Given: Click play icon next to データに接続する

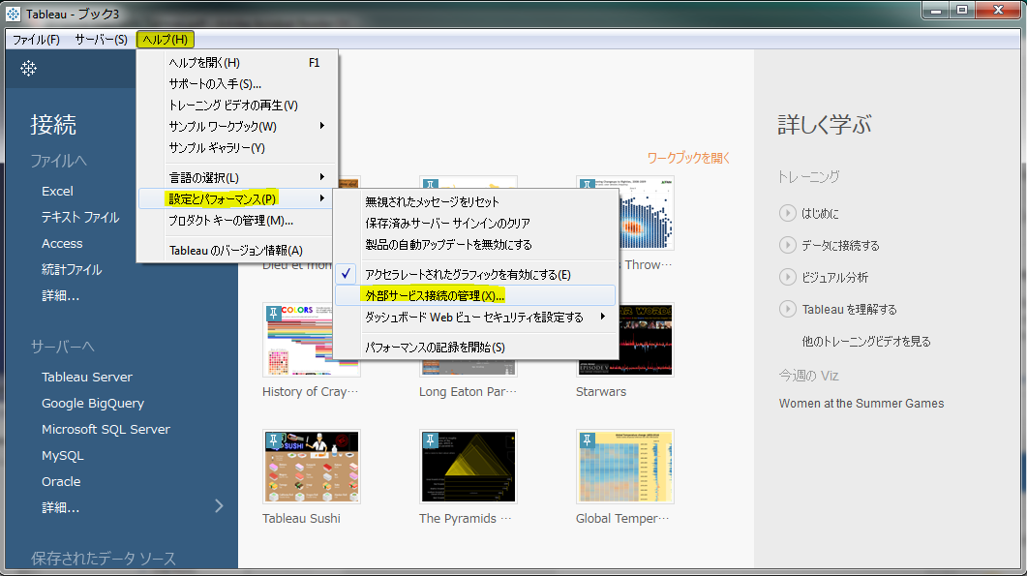Looking at the screenshot, I should pyautogui.click(x=787, y=245).
